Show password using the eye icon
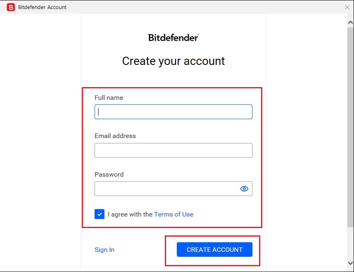354x272 pixels. 244,189
